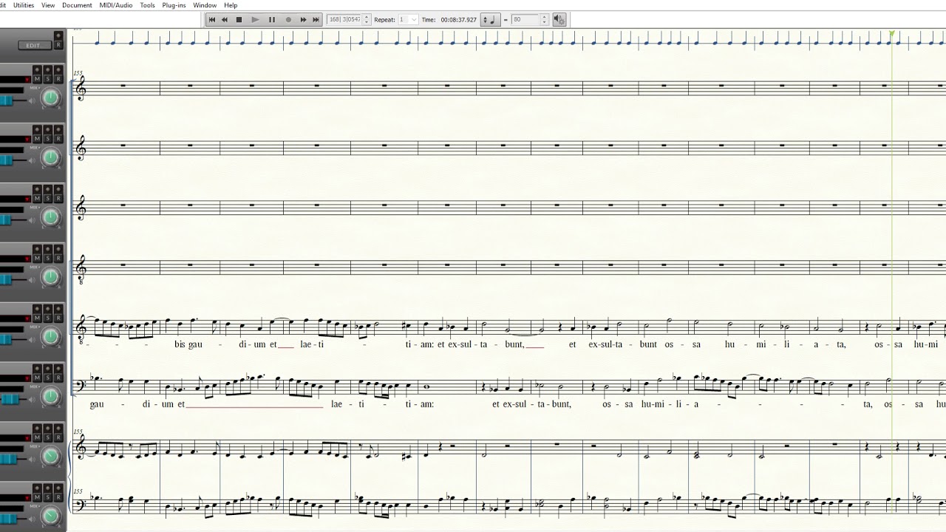This screenshot has width=946, height=532.
Task: Open the Help menu
Action: 231,5
